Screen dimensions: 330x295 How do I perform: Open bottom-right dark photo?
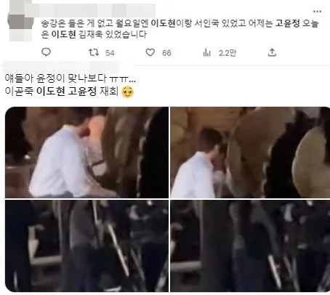(250, 246)
